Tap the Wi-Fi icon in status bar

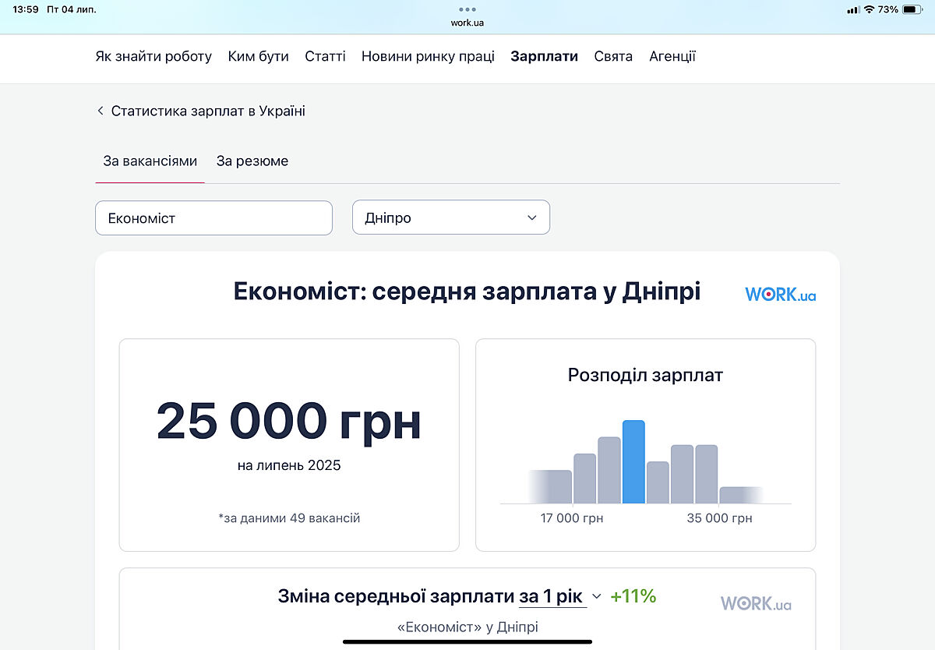click(869, 9)
